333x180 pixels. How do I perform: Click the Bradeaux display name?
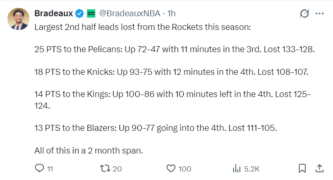(53, 14)
